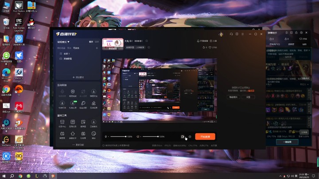The image size is (319, 179).
Task: Open the shield icon tool in the interactive section
Action: 73,93
